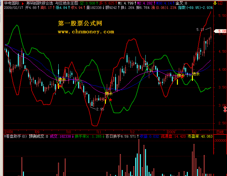
Task: Click the 2009 marker on time axis
Action: click(x=171, y=132)
